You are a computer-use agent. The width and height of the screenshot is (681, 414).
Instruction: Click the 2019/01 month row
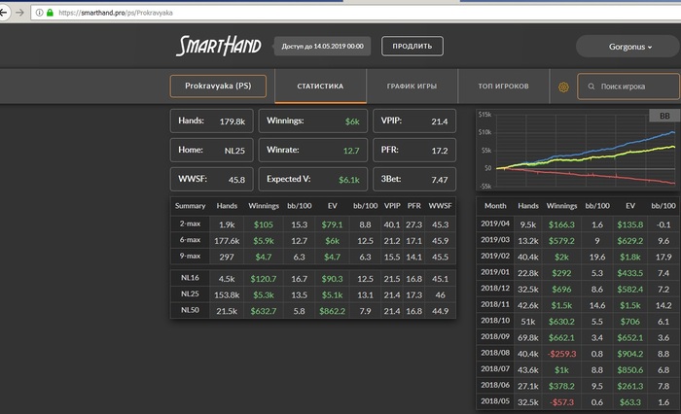pyautogui.click(x=579, y=272)
